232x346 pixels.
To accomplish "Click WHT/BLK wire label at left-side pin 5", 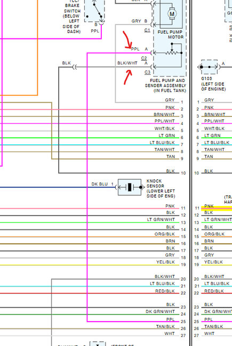I will [165, 128].
